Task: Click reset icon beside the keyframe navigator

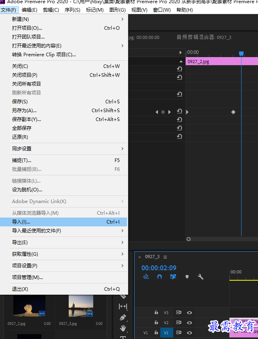Action: (x=179, y=111)
